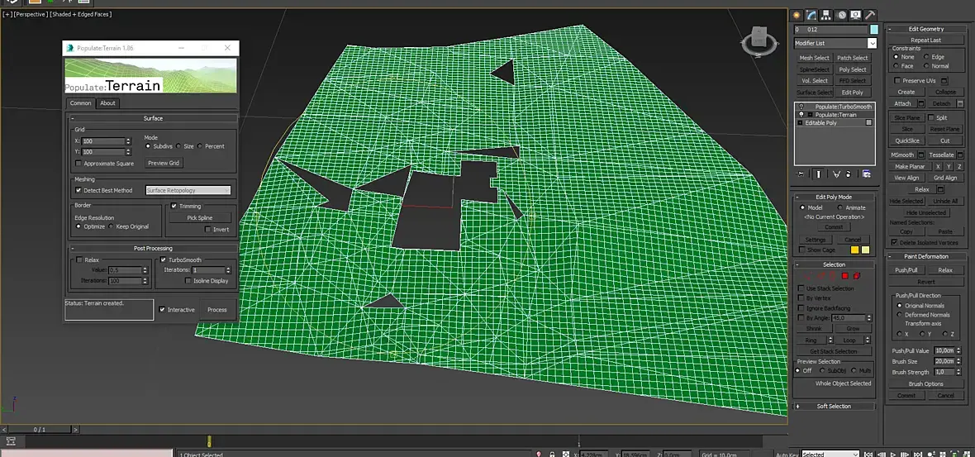Image resolution: width=975 pixels, height=457 pixels.
Task: Toggle TurboSmooth checkbox in Post Processing
Action: point(164,259)
